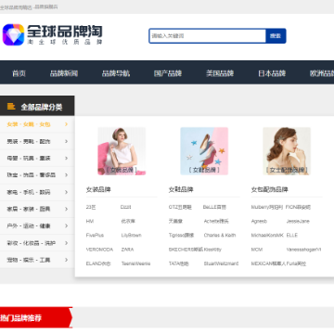Open the 天美意 brand link
This screenshot has width=334, height=334.
coord(175,221)
